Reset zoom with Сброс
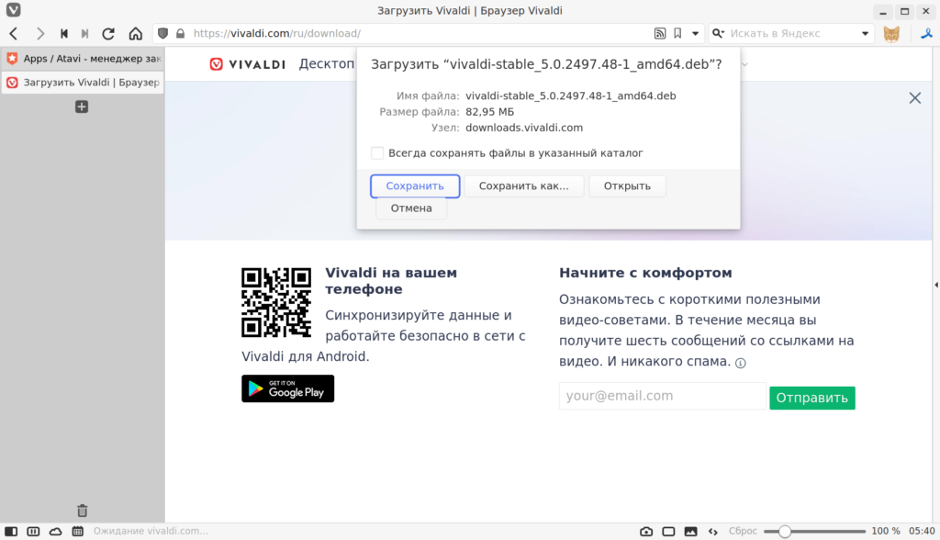Screen dimensions: 940x540 [743, 531]
